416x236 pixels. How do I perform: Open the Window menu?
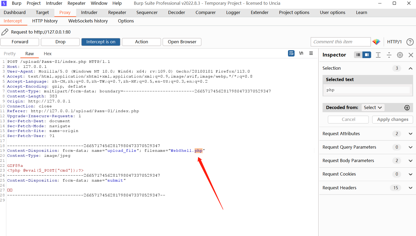coord(99,3)
